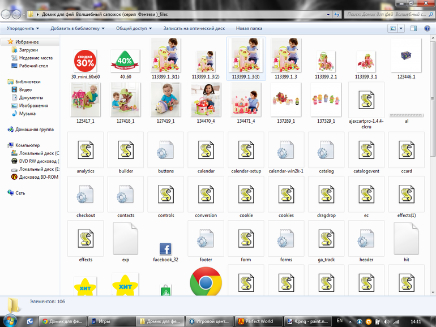The width and height of the screenshot is (436, 327).
Task: Open Добавить в библиотеку dropdown
Action: (x=78, y=28)
